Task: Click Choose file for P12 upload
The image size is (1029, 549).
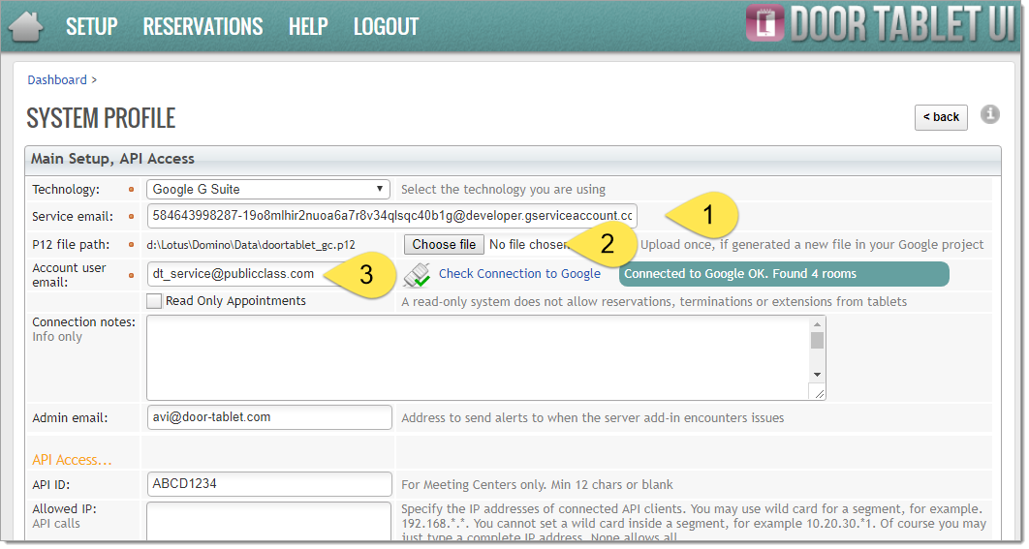Action: pos(444,245)
